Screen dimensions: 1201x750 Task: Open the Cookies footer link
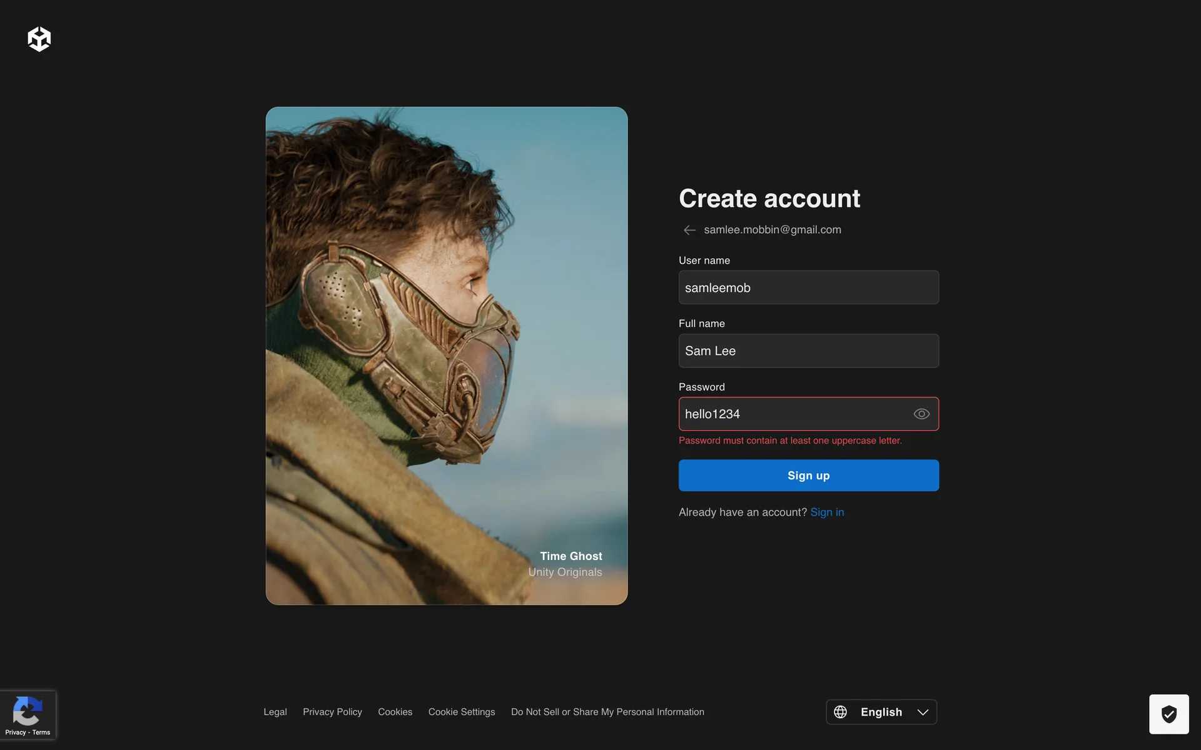click(395, 712)
